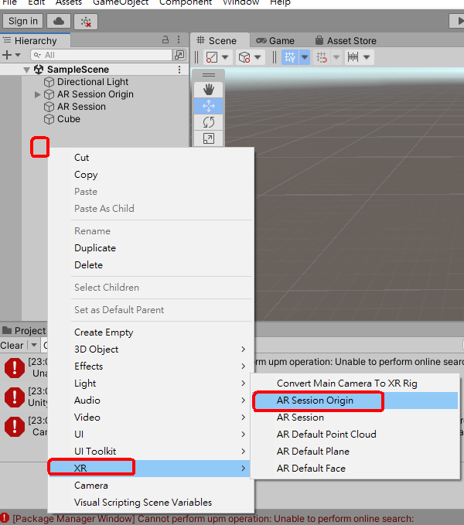Click the Hierarchy search field

point(101,55)
